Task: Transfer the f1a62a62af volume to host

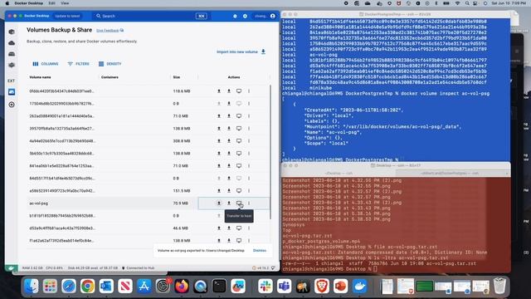Action: (239, 241)
